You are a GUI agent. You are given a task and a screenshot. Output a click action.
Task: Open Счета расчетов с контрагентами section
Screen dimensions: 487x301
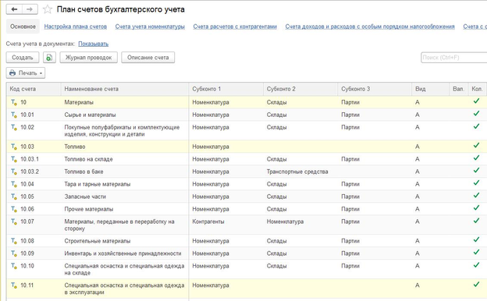[x=235, y=27]
